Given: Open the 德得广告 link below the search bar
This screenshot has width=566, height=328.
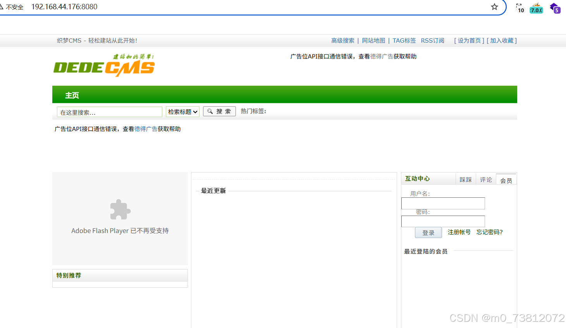Looking at the screenshot, I should pyautogui.click(x=146, y=129).
